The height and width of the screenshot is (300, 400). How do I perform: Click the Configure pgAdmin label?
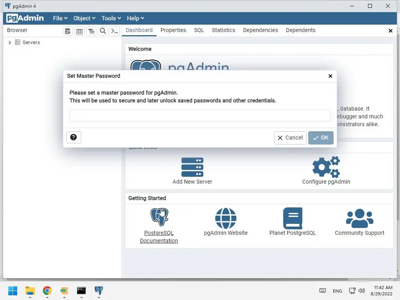tap(326, 182)
